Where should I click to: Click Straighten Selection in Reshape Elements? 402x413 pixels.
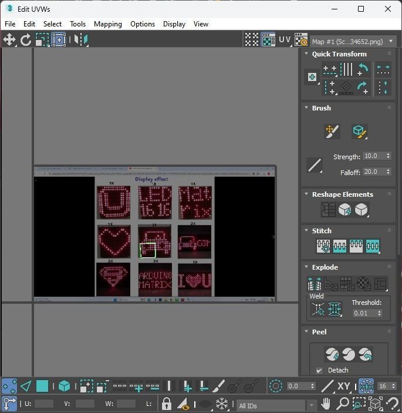[328, 210]
